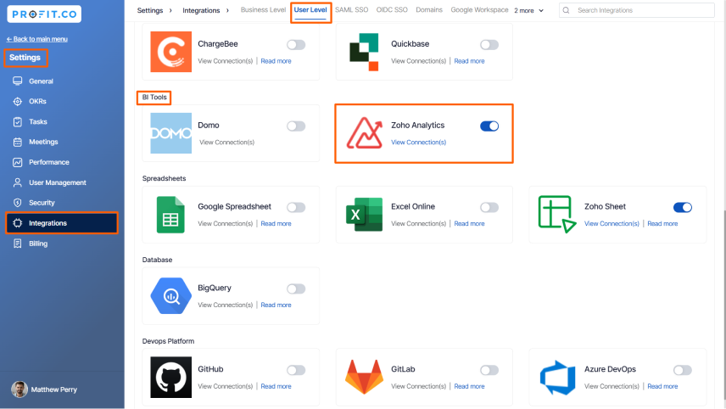
Task: Click the Domo logo
Action: pos(170,133)
